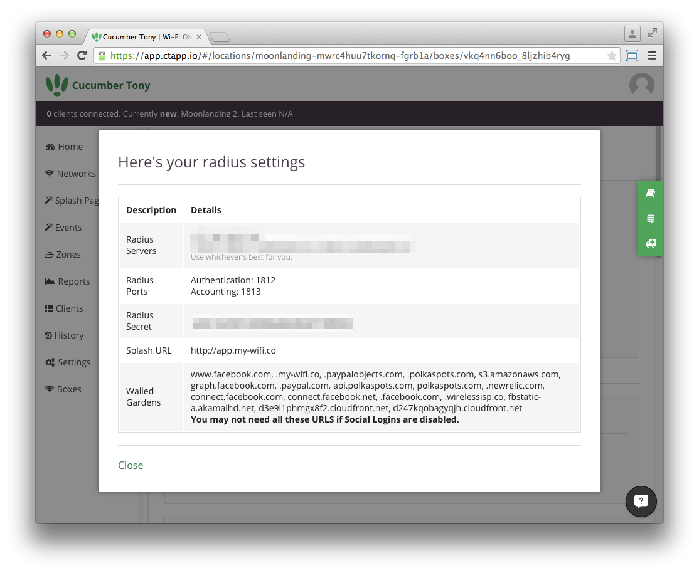699x573 pixels.
Task: Open the help chat bubble button
Action: pyautogui.click(x=641, y=502)
